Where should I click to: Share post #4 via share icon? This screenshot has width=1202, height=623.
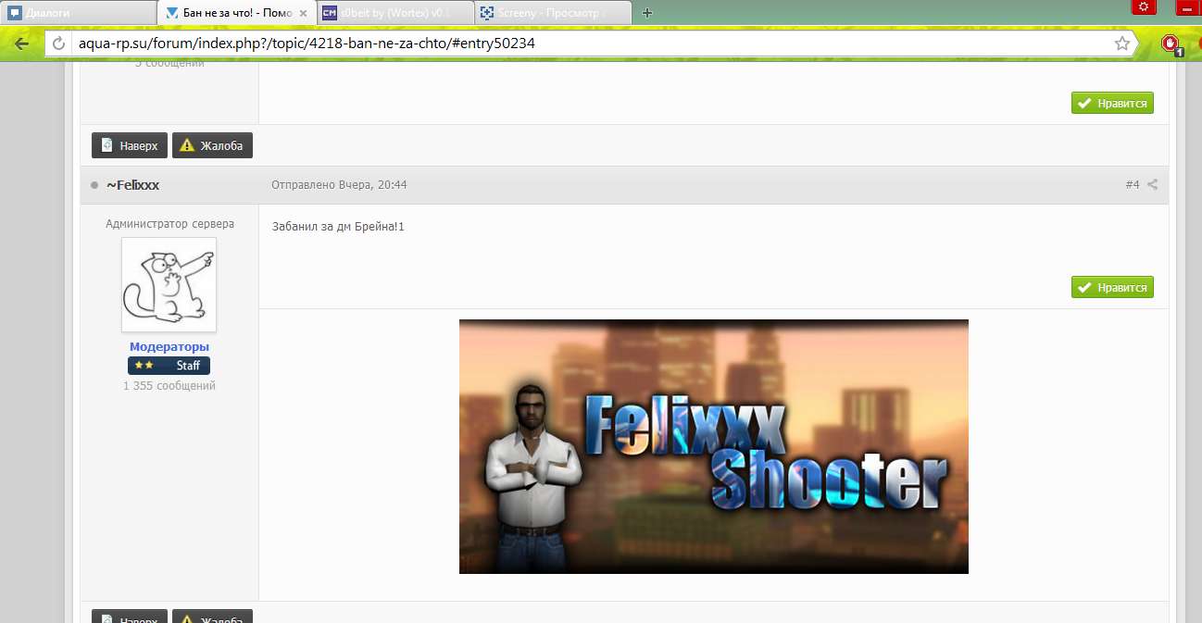tap(1153, 184)
